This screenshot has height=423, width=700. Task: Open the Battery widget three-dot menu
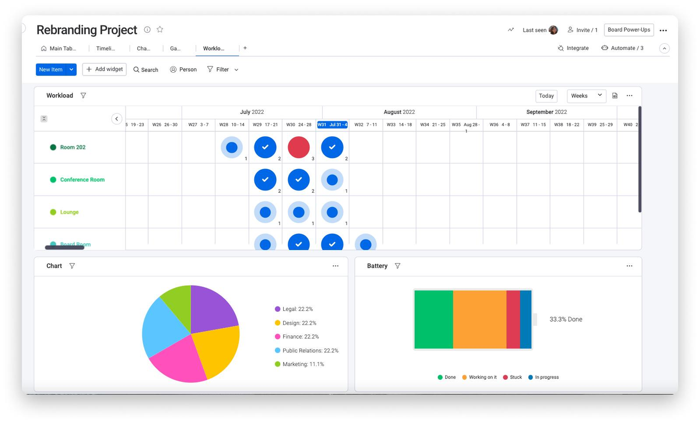(629, 266)
